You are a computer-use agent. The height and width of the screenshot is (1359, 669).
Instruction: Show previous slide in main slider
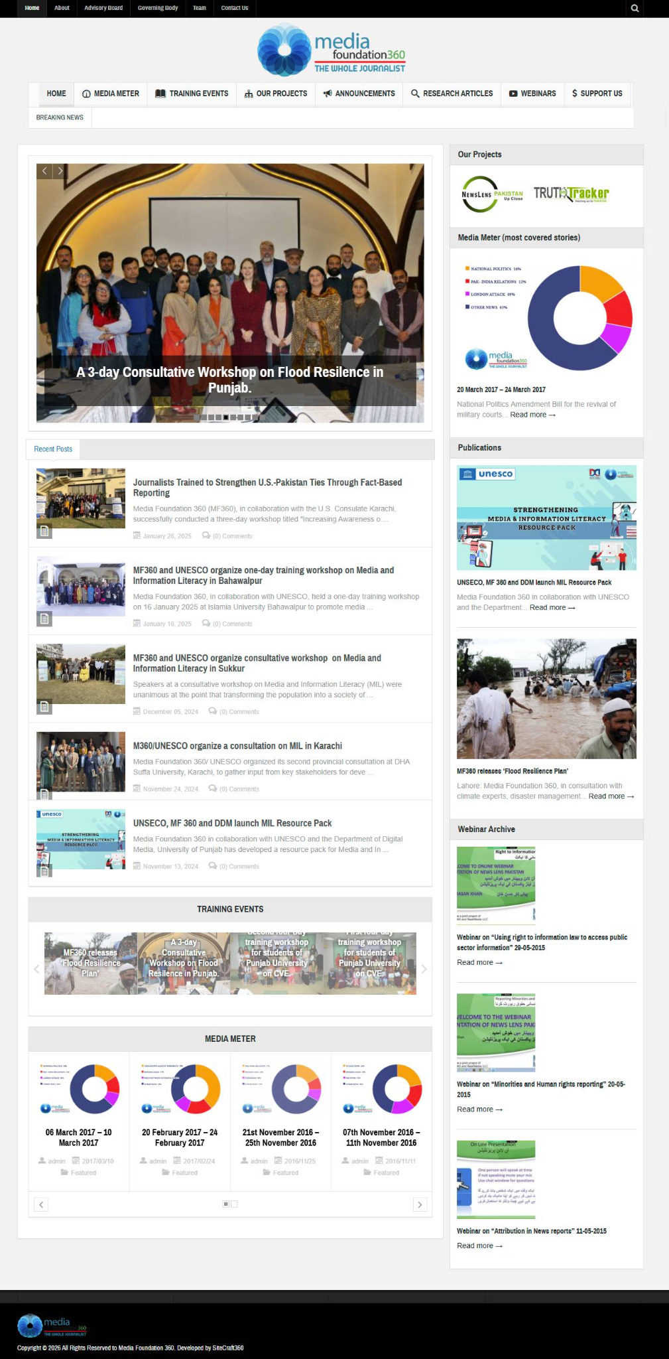[44, 171]
